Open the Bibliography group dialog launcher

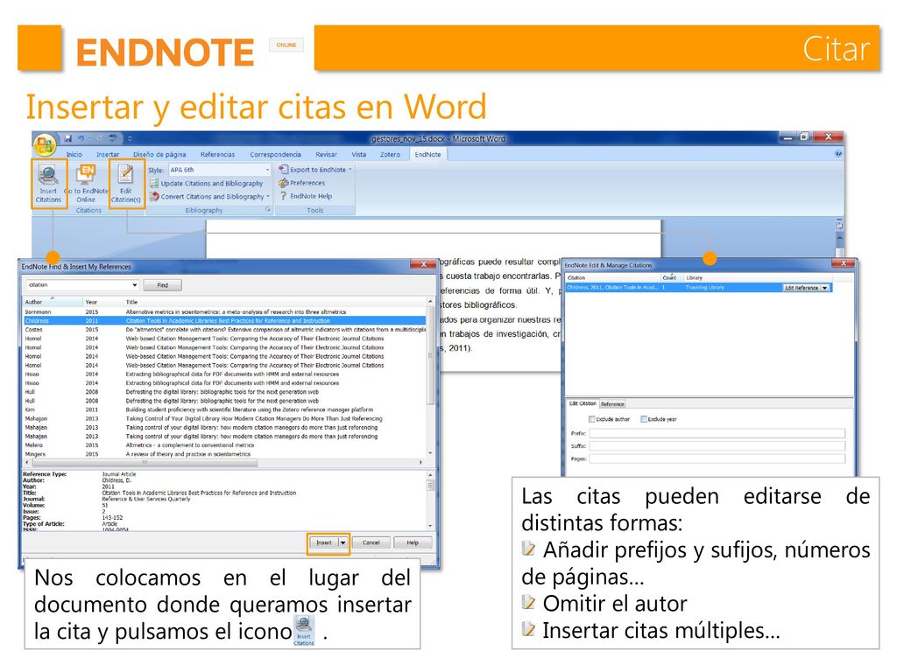267,210
